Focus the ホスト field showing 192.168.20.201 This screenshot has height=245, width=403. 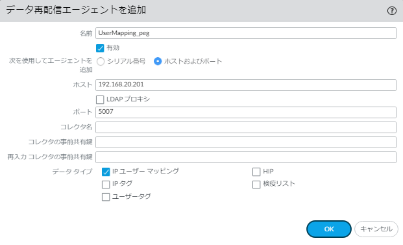(x=246, y=85)
